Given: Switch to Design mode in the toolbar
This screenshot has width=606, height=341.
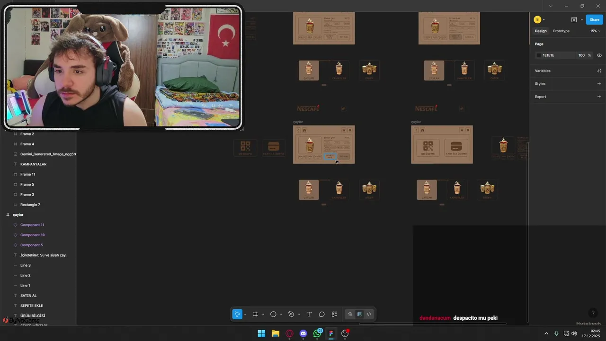Looking at the screenshot, I should tap(359, 314).
